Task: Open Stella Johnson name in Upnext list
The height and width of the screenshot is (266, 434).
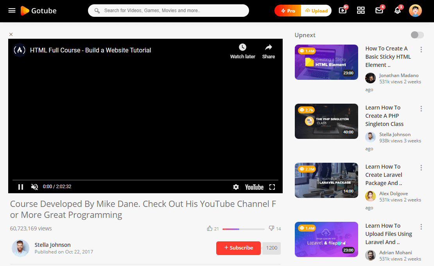Action: click(x=395, y=135)
